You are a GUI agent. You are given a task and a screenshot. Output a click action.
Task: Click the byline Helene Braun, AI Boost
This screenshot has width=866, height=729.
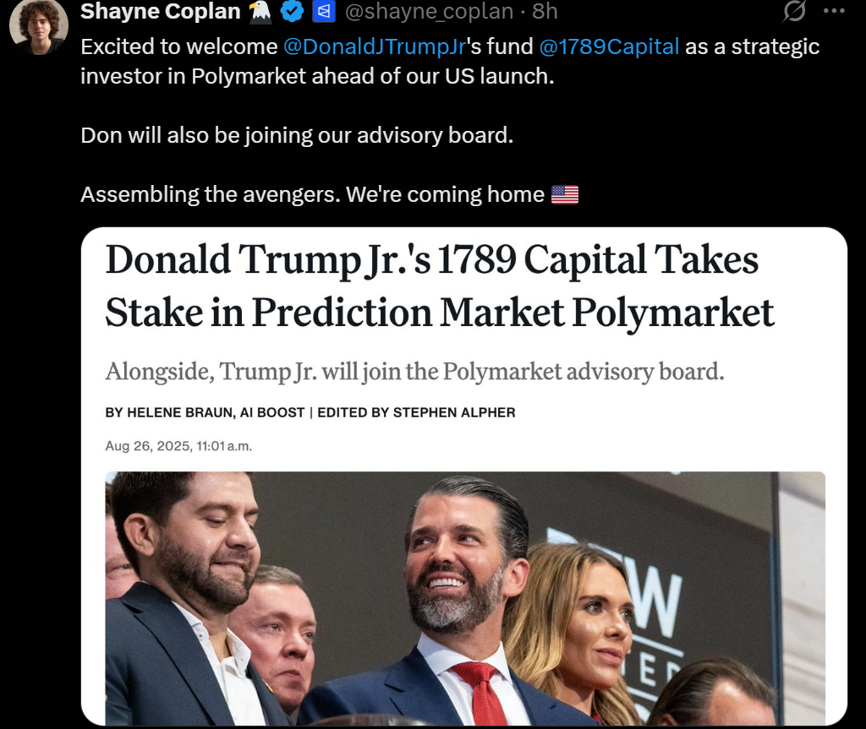205,413
